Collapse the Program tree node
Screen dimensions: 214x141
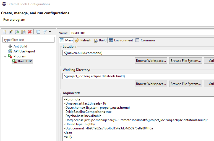(5, 56)
